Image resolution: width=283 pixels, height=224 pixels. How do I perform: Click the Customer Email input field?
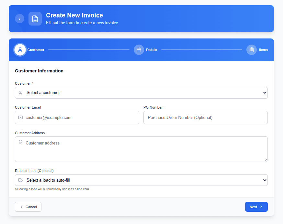pos(77,117)
